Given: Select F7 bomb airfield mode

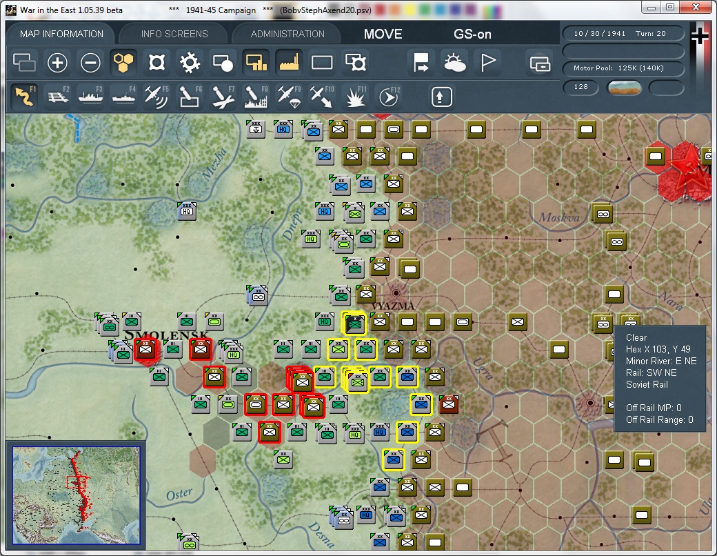Looking at the screenshot, I should point(223,96).
